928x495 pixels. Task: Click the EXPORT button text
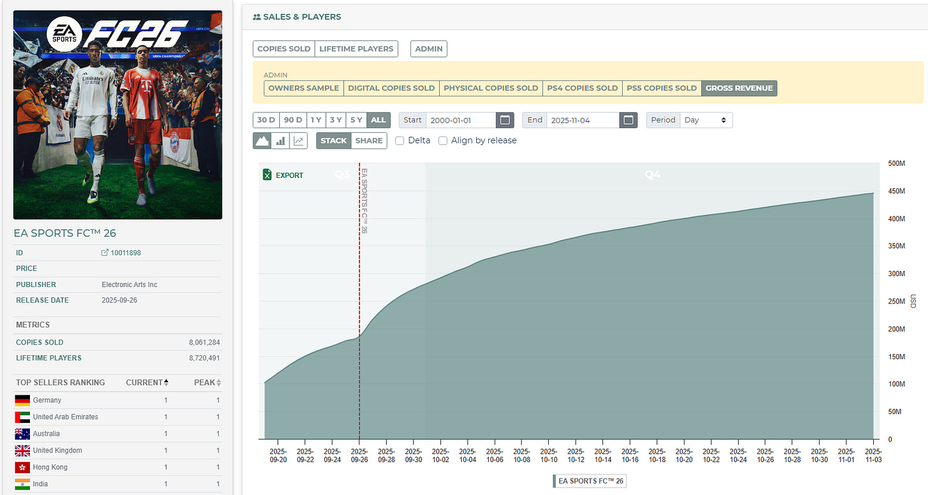click(289, 175)
